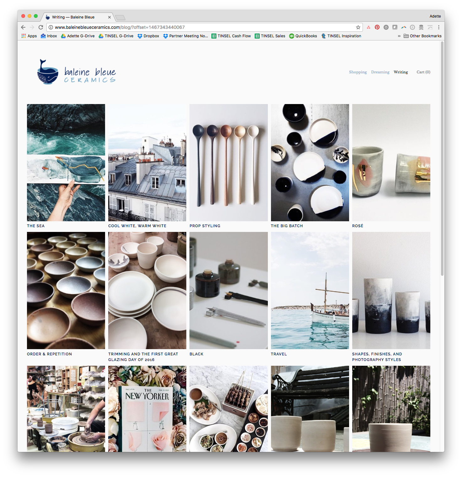Open the Chrome three-dot menu

click(x=439, y=27)
